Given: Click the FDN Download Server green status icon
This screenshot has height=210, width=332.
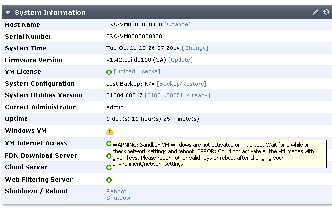Looking at the screenshot, I should tap(108, 156).
